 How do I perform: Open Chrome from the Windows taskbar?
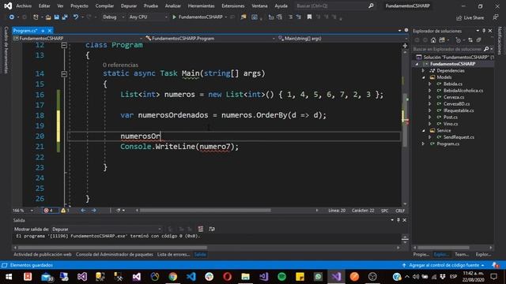172,277
